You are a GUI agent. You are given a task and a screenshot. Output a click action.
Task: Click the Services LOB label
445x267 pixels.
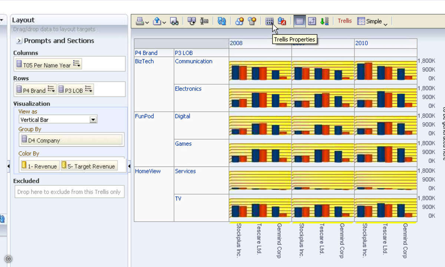click(185, 171)
